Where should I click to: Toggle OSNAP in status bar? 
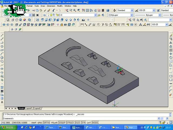[x=62, y=123]
